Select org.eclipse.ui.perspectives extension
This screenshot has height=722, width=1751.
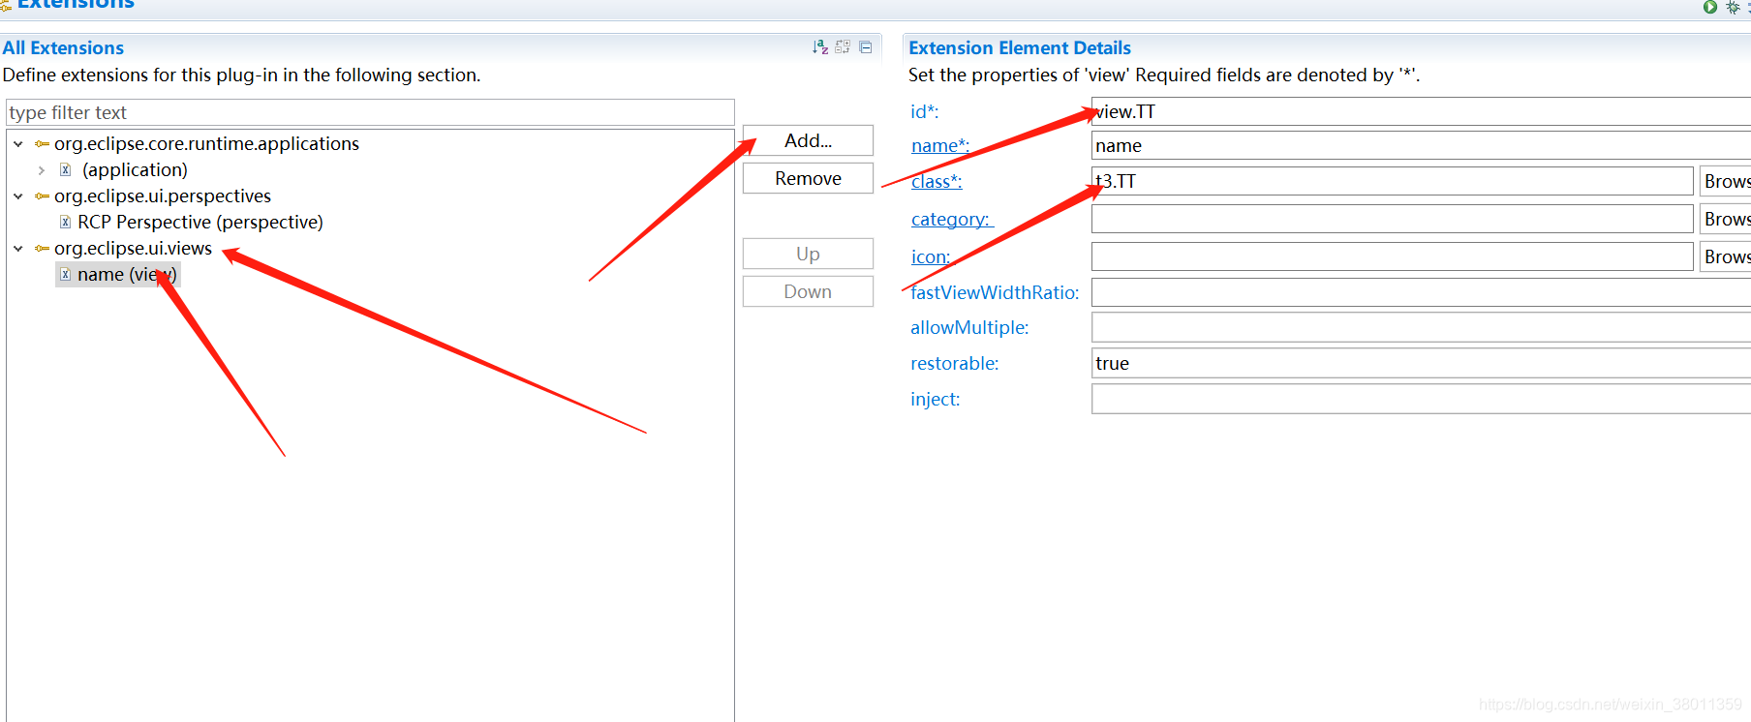[163, 196]
